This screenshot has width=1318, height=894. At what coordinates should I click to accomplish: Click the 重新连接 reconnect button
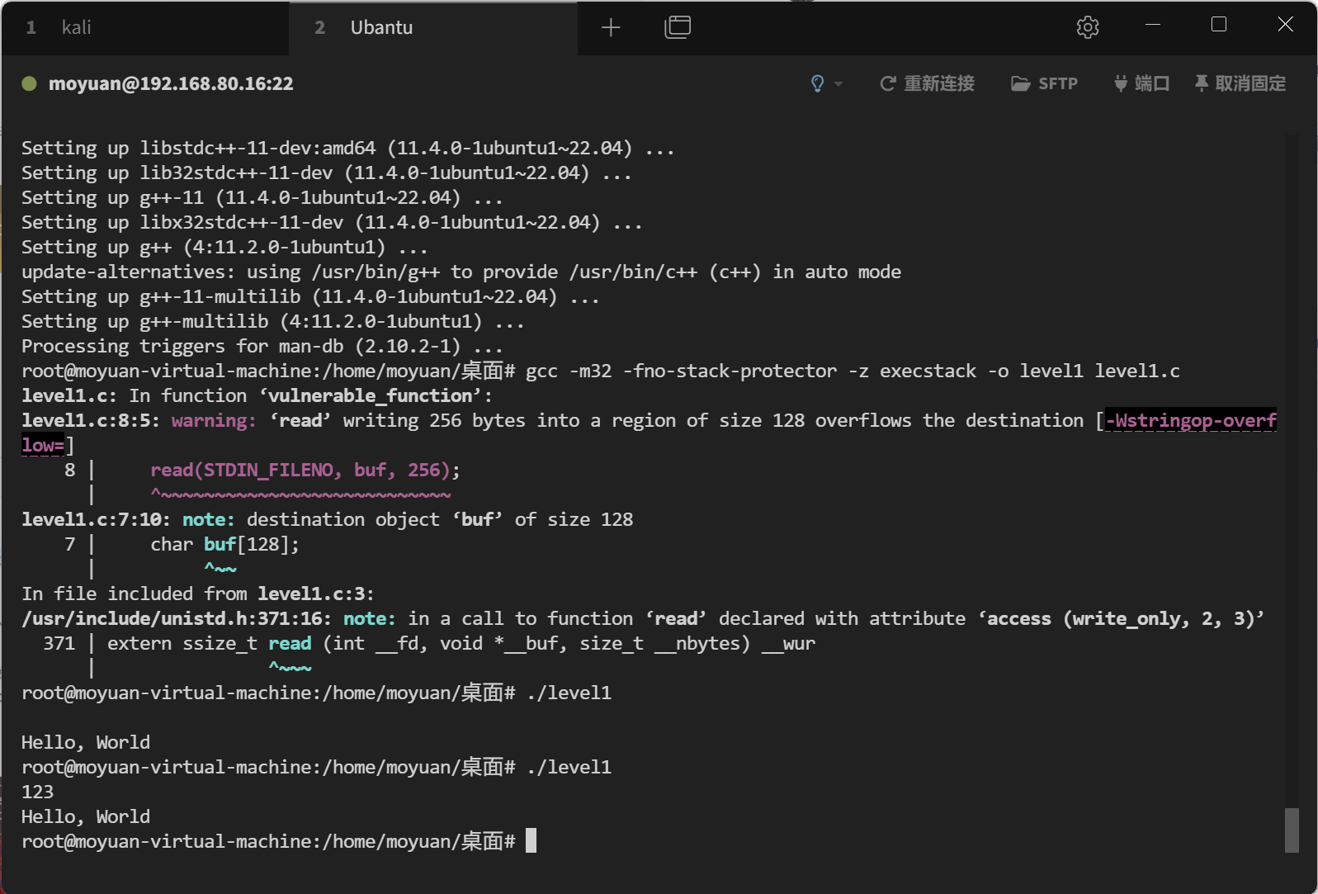928,83
